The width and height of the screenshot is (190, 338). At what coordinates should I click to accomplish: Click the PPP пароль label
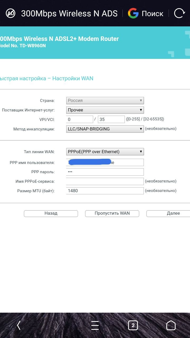coord(43,172)
